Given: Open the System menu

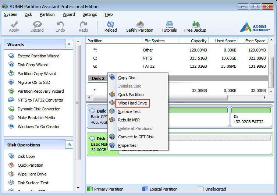Looking at the screenshot, I should point(11,14).
